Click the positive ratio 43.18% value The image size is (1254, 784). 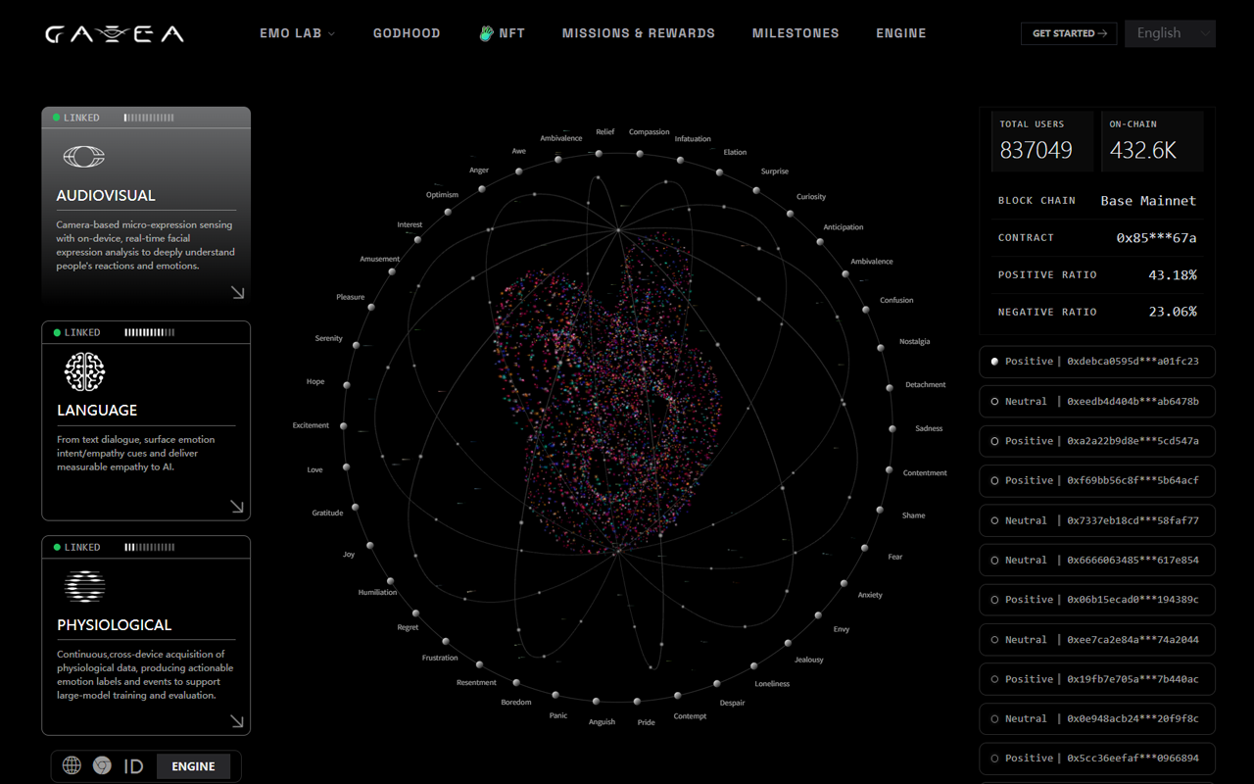1173,275
